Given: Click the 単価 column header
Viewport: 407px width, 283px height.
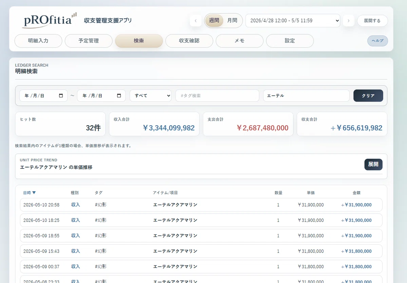Looking at the screenshot, I should click(x=311, y=193).
